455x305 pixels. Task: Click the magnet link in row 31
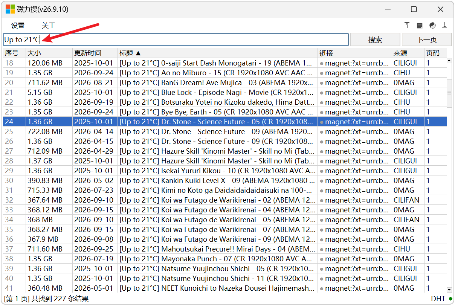354,190
